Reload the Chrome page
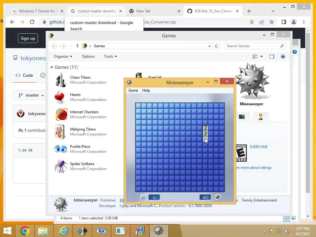The image size is (316, 237). click(x=32, y=22)
